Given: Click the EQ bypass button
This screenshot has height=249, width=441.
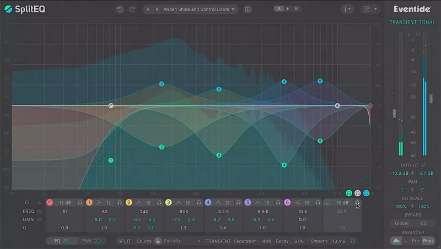Looking at the screenshot, I should (423, 223).
